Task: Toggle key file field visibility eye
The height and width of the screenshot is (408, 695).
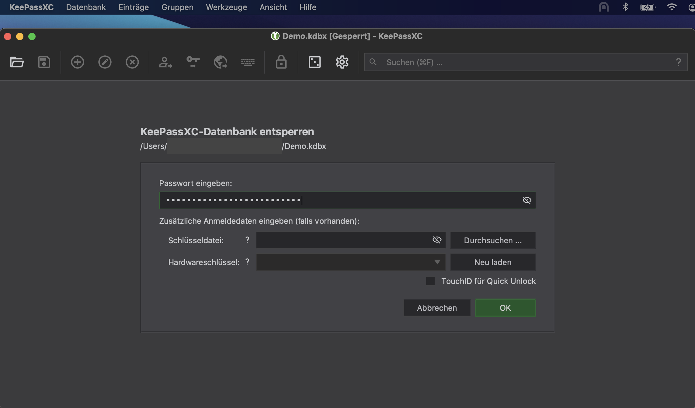Action: tap(437, 240)
